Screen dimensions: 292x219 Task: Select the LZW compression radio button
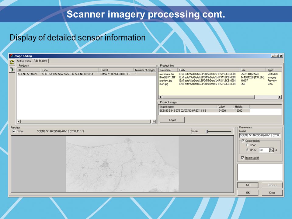tap(247, 145)
